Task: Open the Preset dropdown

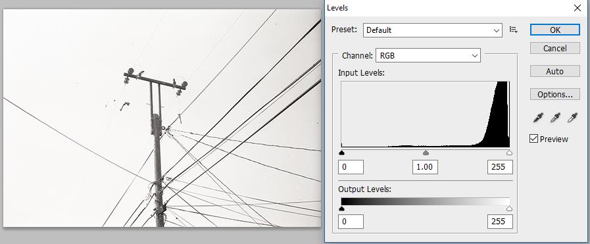Action: click(433, 30)
